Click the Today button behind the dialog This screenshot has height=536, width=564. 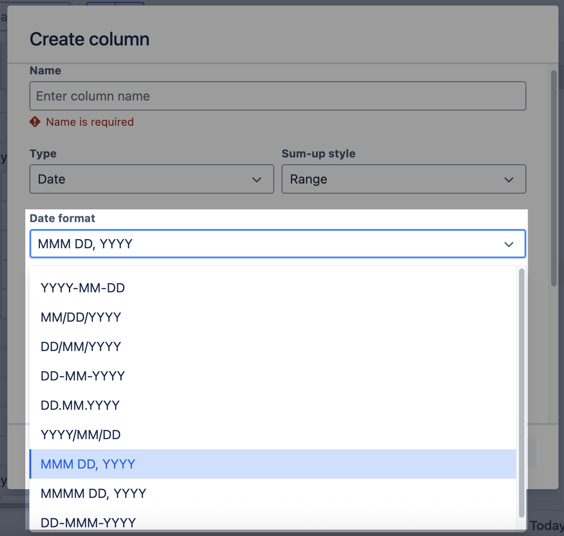546,525
